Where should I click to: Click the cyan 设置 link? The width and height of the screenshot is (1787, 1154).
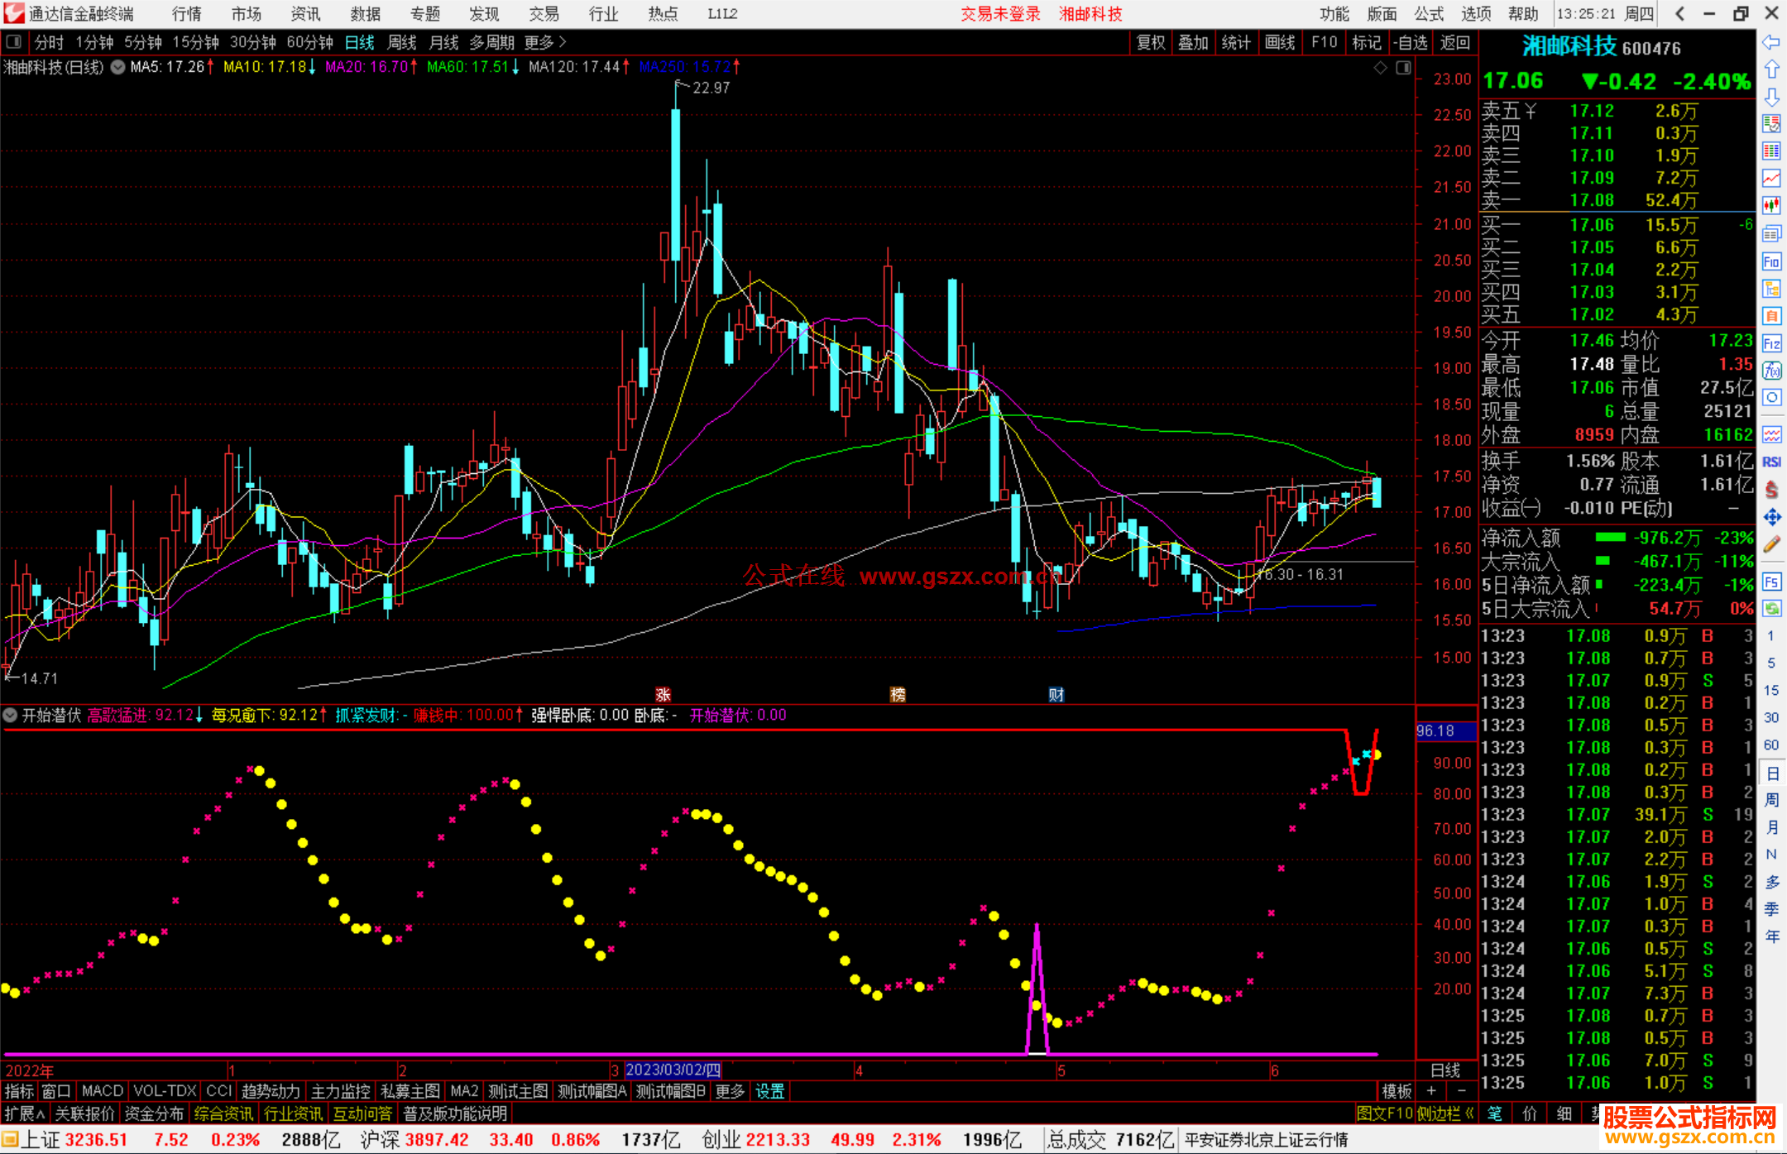769,1091
